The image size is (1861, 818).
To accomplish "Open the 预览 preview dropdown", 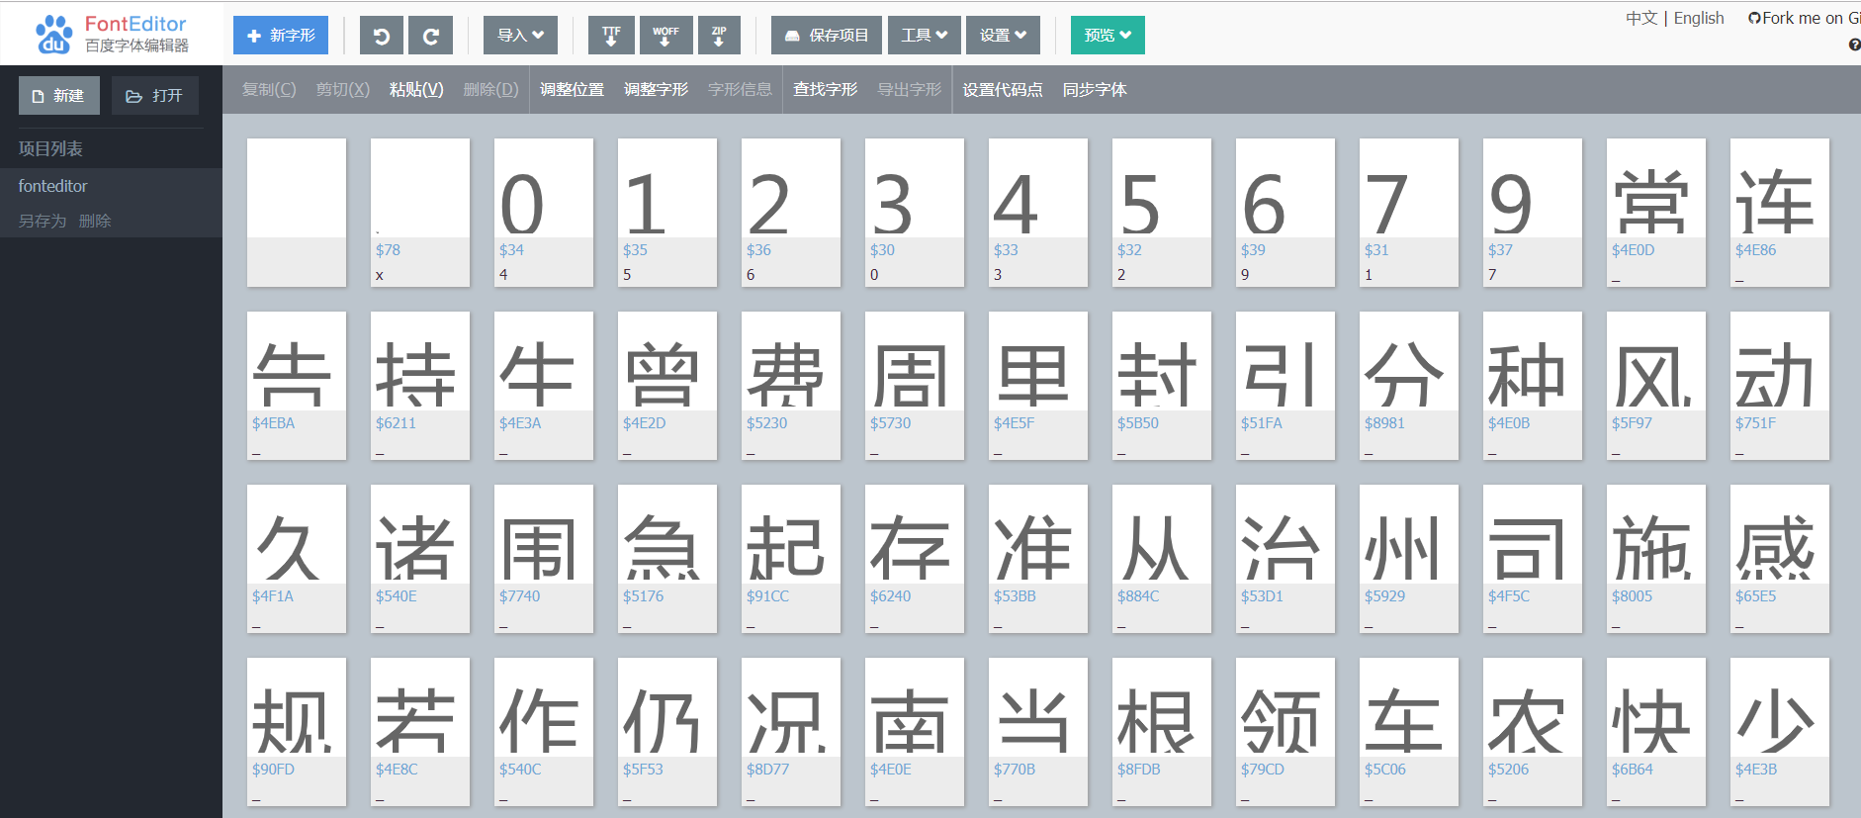I will pyautogui.click(x=1108, y=36).
